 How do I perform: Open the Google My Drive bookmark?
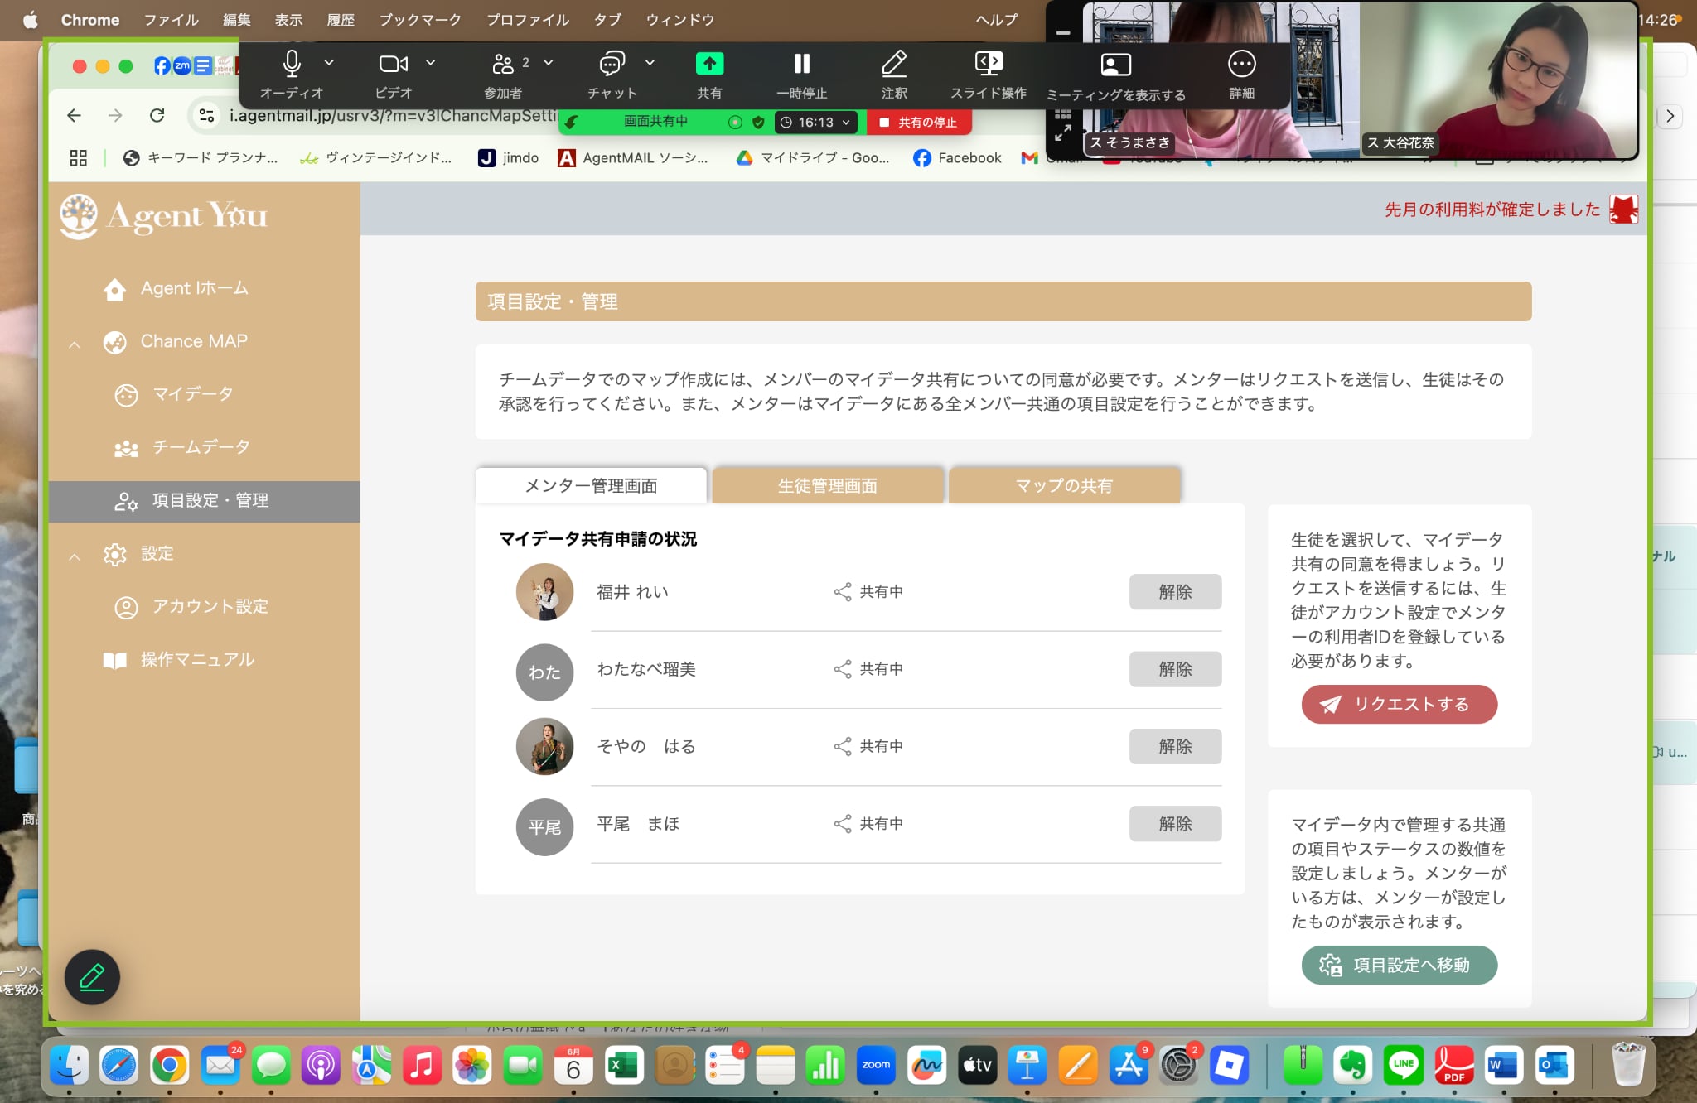click(812, 158)
